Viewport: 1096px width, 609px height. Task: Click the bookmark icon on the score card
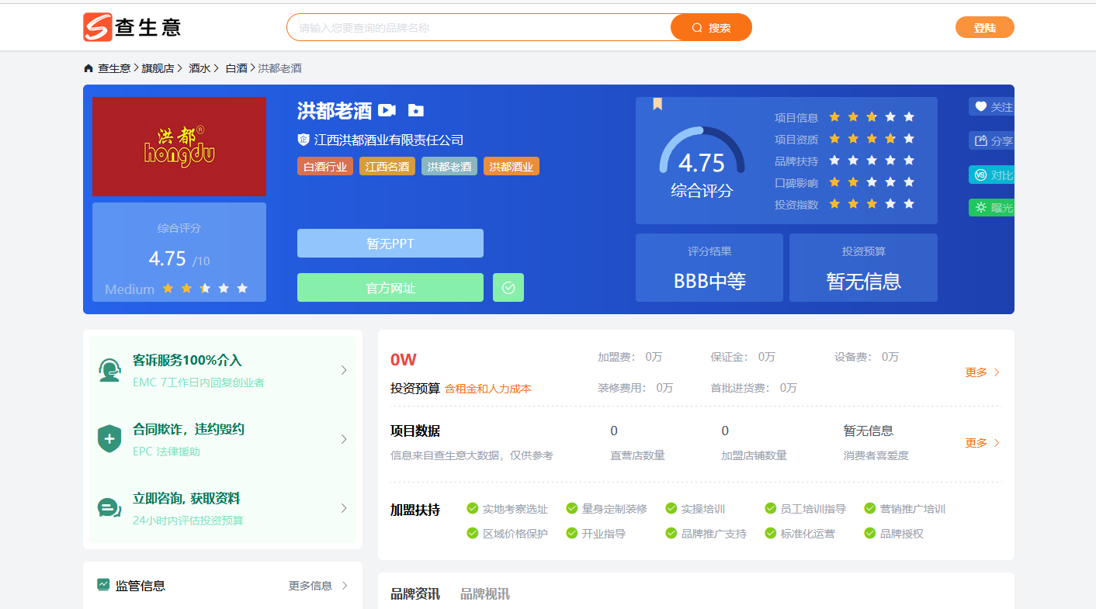657,104
